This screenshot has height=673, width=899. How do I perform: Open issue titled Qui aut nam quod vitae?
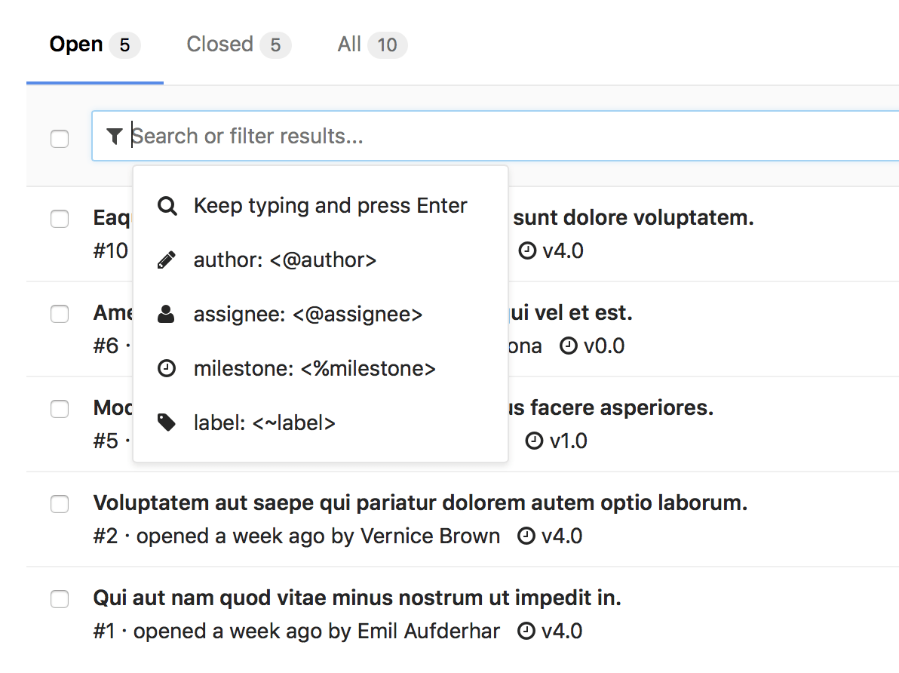(x=356, y=598)
